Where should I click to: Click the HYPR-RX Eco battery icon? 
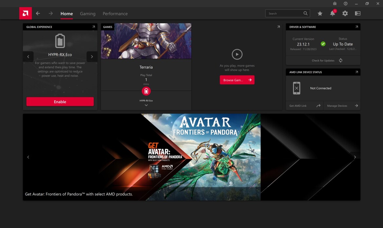[x=60, y=41]
